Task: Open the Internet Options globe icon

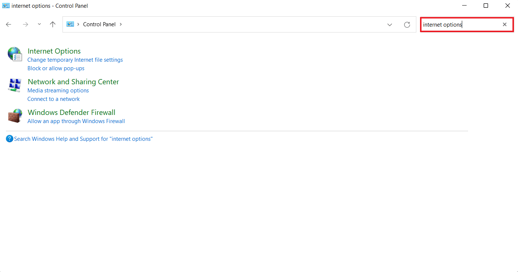Action: pyautogui.click(x=15, y=54)
